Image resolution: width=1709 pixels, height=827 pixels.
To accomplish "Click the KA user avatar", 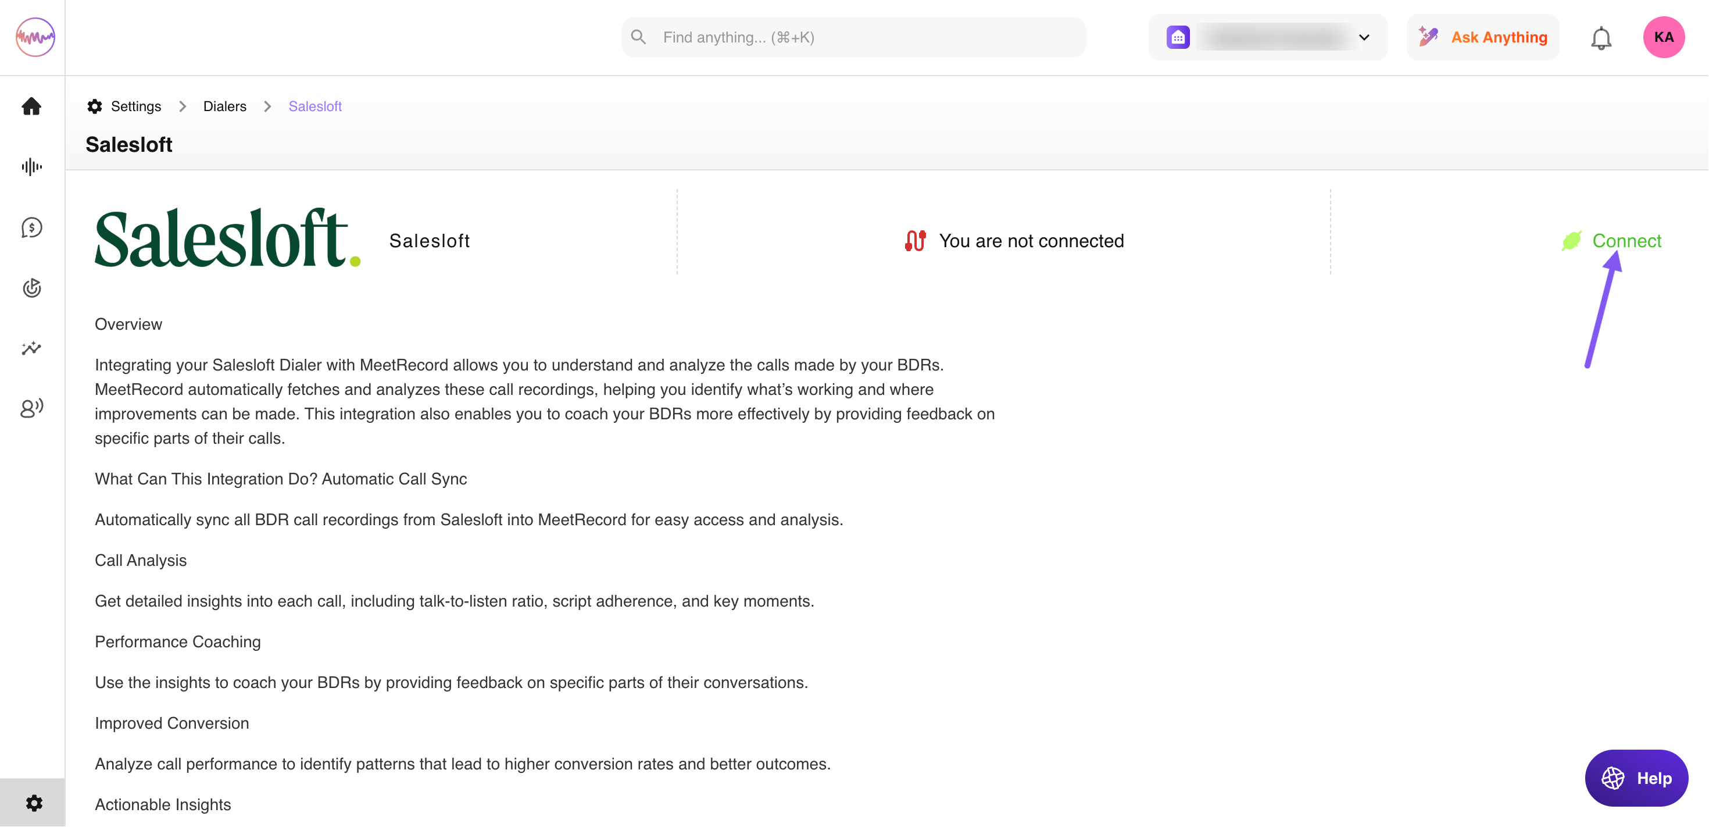I will click(x=1663, y=37).
